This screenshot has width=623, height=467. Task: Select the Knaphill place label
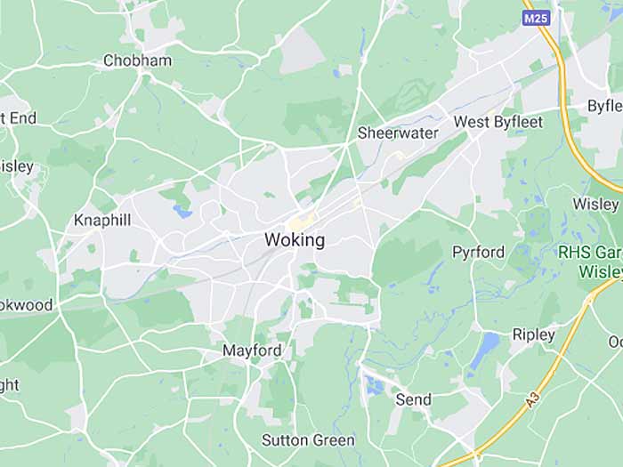pos(102,220)
